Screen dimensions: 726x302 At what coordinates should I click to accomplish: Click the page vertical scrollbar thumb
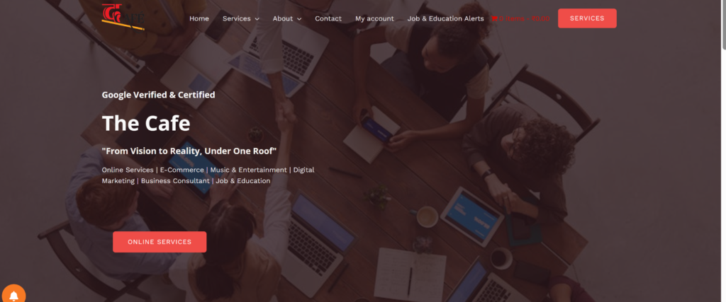723,23
